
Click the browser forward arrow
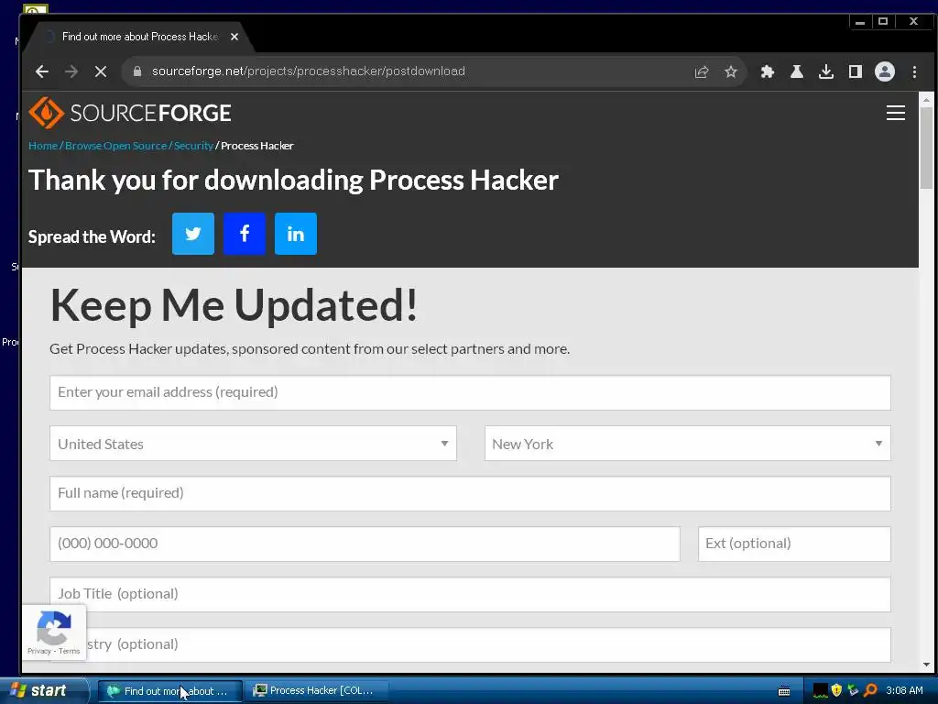pos(71,71)
